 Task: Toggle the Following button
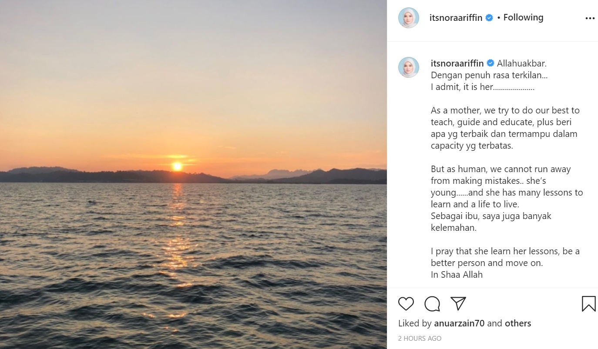[523, 17]
